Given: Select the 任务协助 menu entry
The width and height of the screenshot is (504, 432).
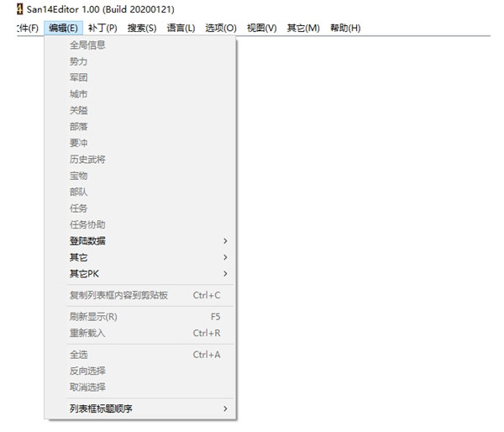Looking at the screenshot, I should [x=140, y=224].
